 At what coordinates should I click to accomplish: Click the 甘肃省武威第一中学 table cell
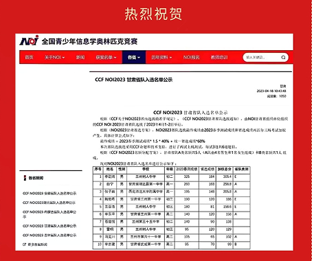click(146, 245)
